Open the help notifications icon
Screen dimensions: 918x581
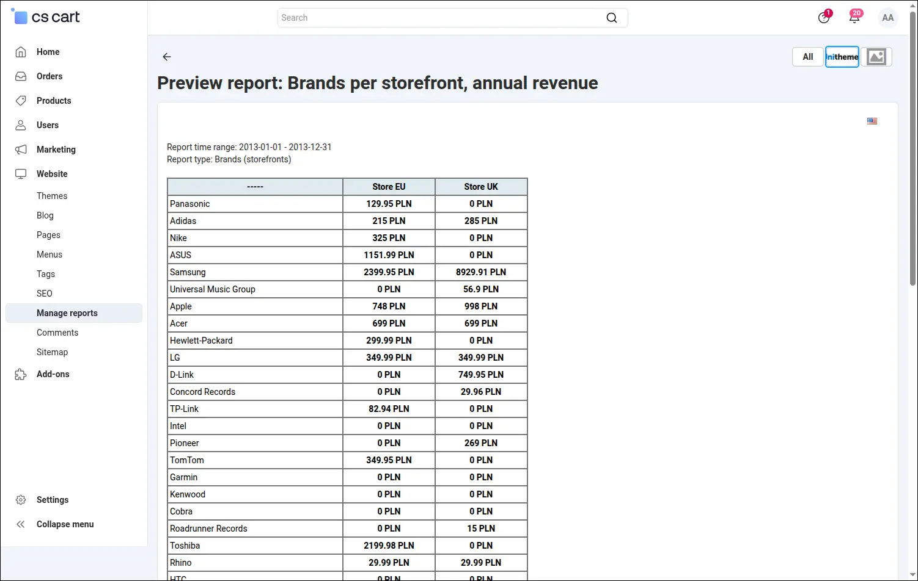tap(824, 17)
